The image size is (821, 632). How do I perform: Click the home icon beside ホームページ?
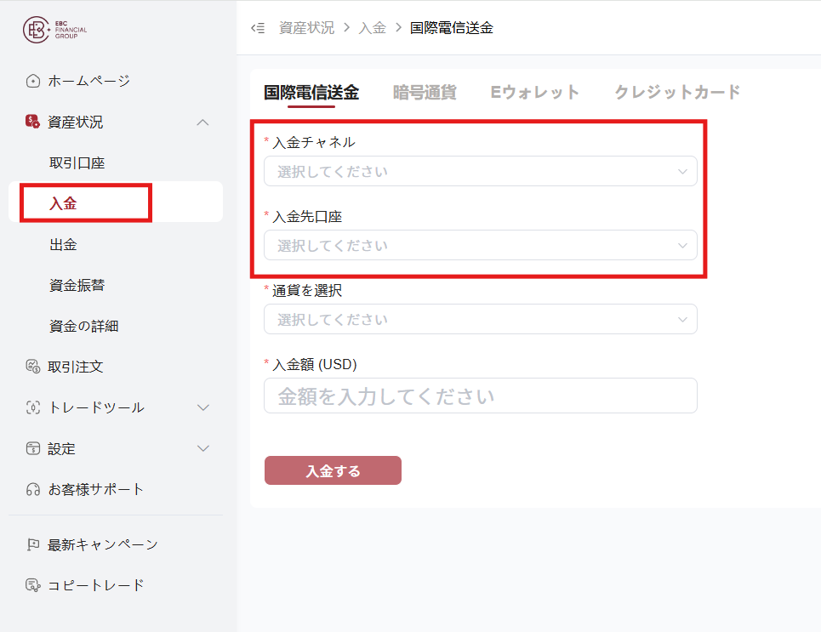point(33,82)
